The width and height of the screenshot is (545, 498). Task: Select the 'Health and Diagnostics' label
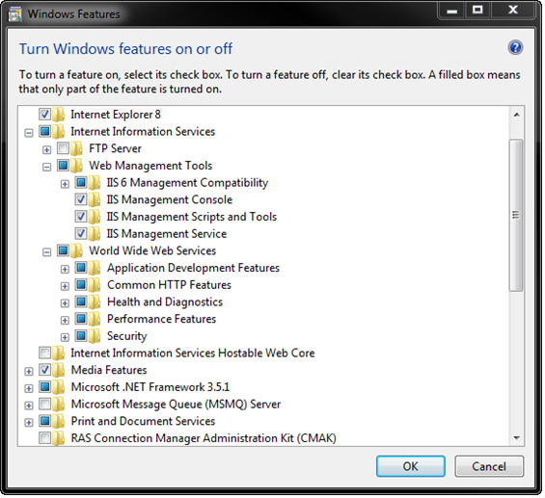coord(165,301)
